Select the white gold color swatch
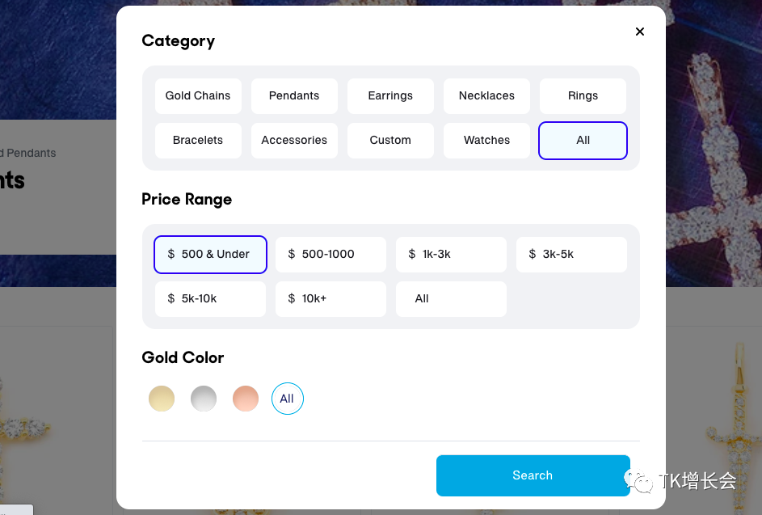This screenshot has height=515, width=762. (x=204, y=399)
